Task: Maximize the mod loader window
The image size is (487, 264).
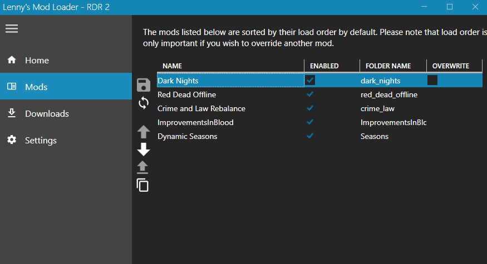Action: 450,7
